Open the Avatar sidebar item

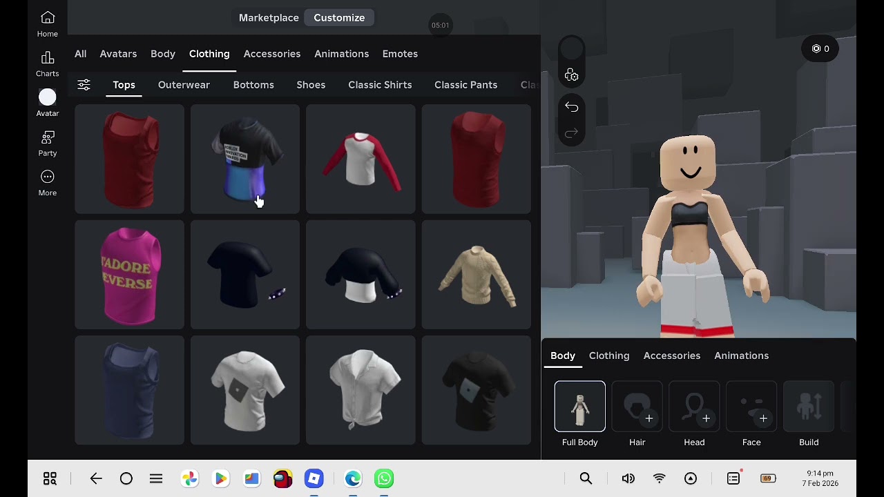47,103
